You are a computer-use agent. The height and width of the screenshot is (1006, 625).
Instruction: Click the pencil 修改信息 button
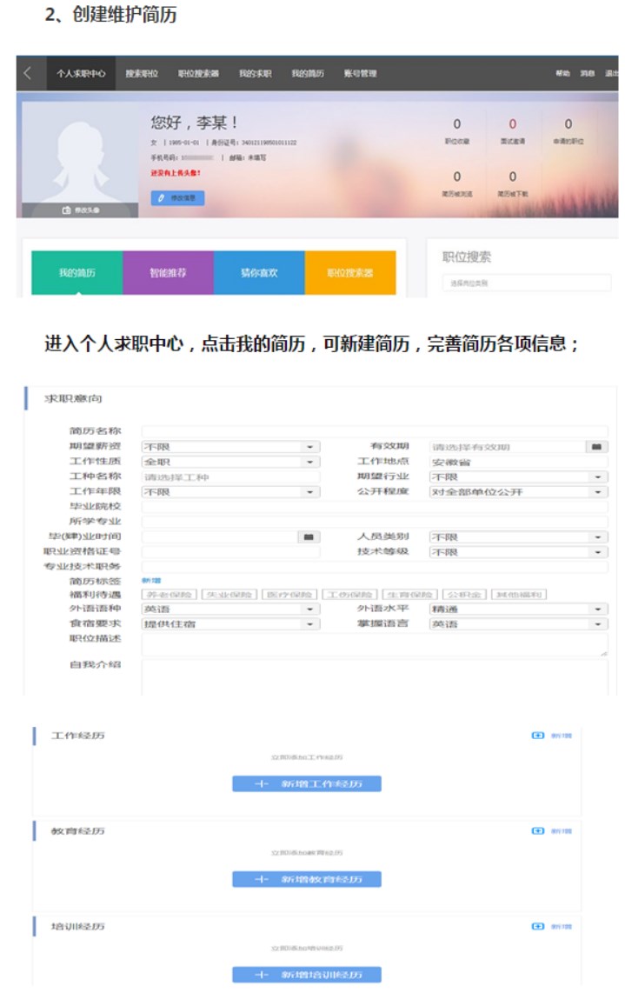177,198
